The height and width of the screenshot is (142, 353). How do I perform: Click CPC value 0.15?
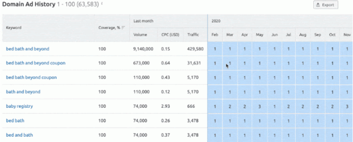click(165, 49)
